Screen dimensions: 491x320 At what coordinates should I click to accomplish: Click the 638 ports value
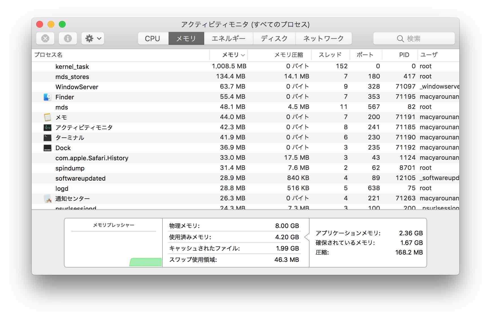tap(374, 188)
